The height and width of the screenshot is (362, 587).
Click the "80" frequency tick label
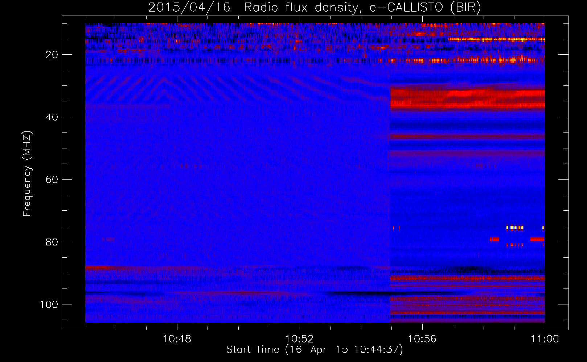pyautogui.click(x=52, y=242)
